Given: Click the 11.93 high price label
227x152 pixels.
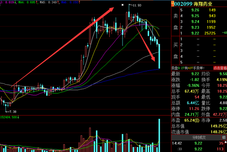Looking at the screenshot, I should pyautogui.click(x=137, y=5).
